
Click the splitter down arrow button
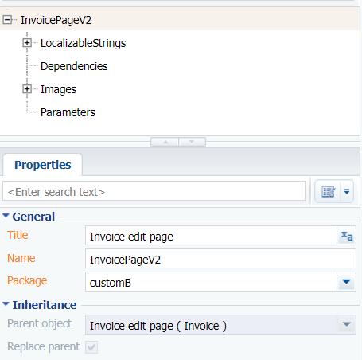point(193,142)
